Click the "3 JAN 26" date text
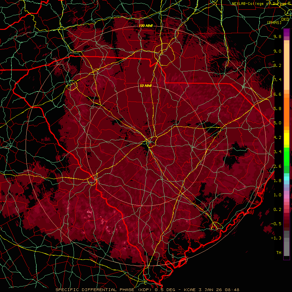292x292 pixels. (x=210, y=290)
